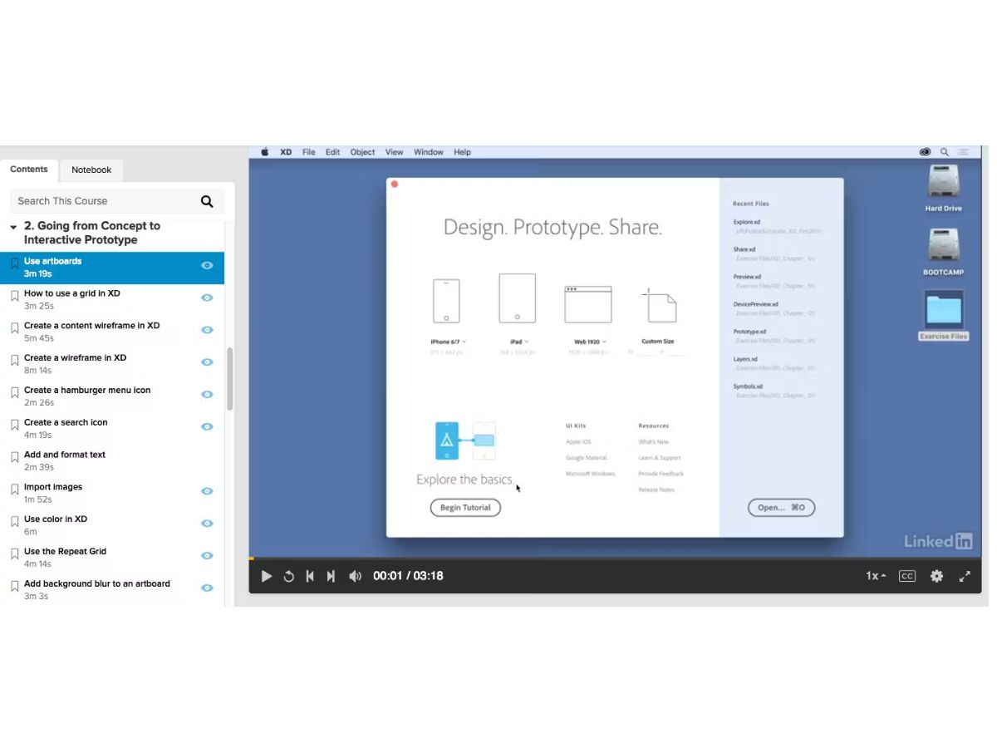Bookmark How to use a grid lesson
997x748 pixels.
pos(14,296)
